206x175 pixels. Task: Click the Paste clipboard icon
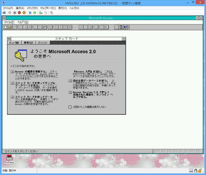pyautogui.click(x=44, y=27)
